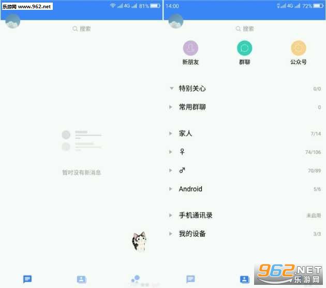Click the 暂时没有新消息 empty text
This screenshot has height=288, width=326.
click(82, 172)
